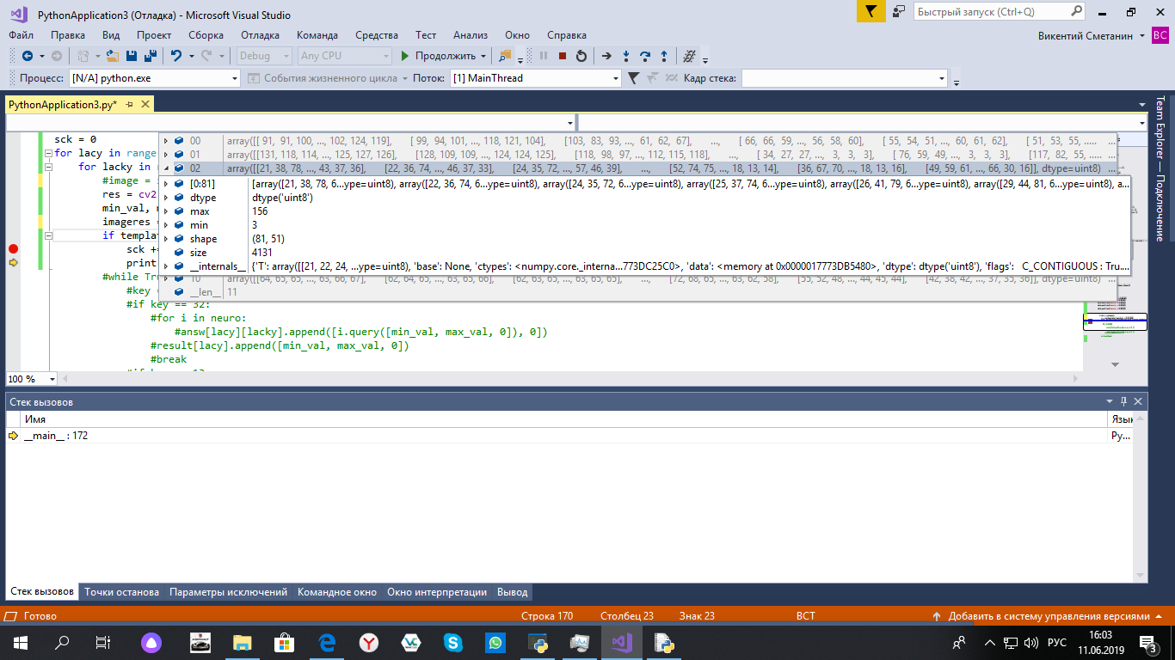Open the feedback notification flag icon
Screen dimensions: 1175x660
[871, 12]
